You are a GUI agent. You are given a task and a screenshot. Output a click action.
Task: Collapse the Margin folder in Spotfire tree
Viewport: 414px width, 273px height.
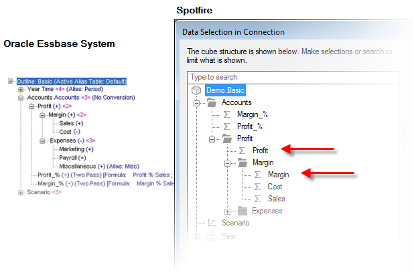click(x=227, y=163)
